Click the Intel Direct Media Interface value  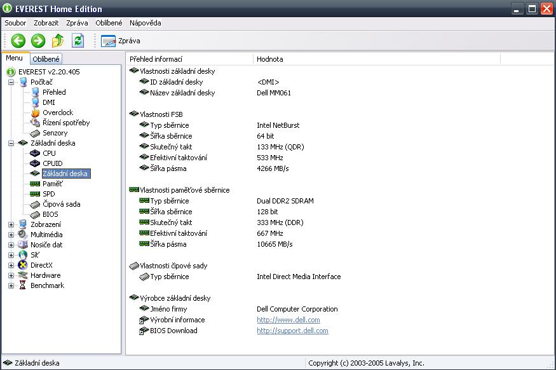click(299, 277)
